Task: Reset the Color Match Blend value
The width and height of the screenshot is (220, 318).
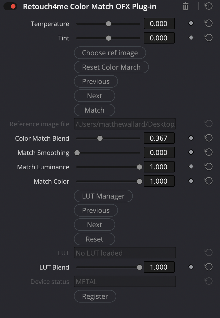Action: pyautogui.click(x=209, y=138)
